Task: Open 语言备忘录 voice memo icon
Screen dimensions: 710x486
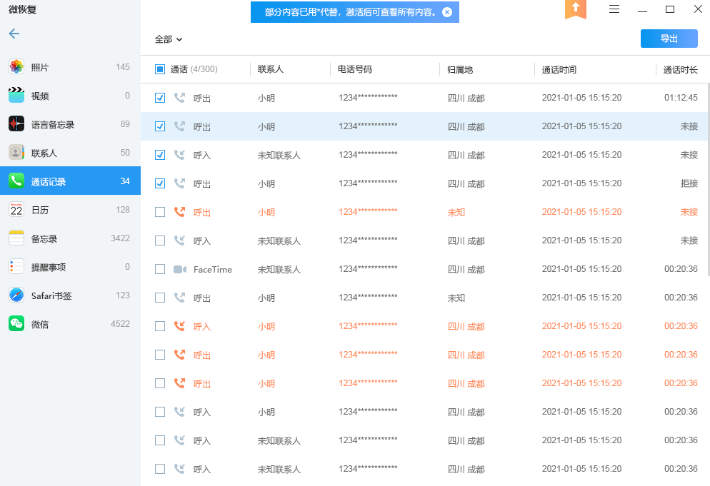Action: tap(16, 124)
